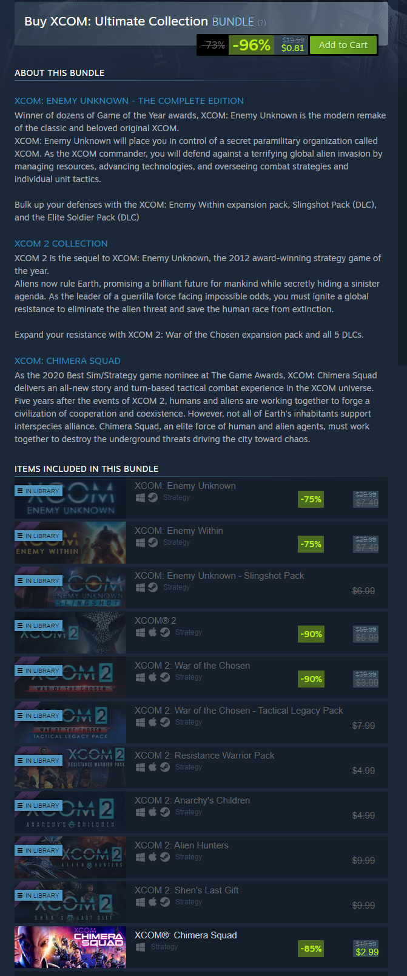Click the Add to Cart button
The width and height of the screenshot is (407, 976).
pyautogui.click(x=343, y=44)
